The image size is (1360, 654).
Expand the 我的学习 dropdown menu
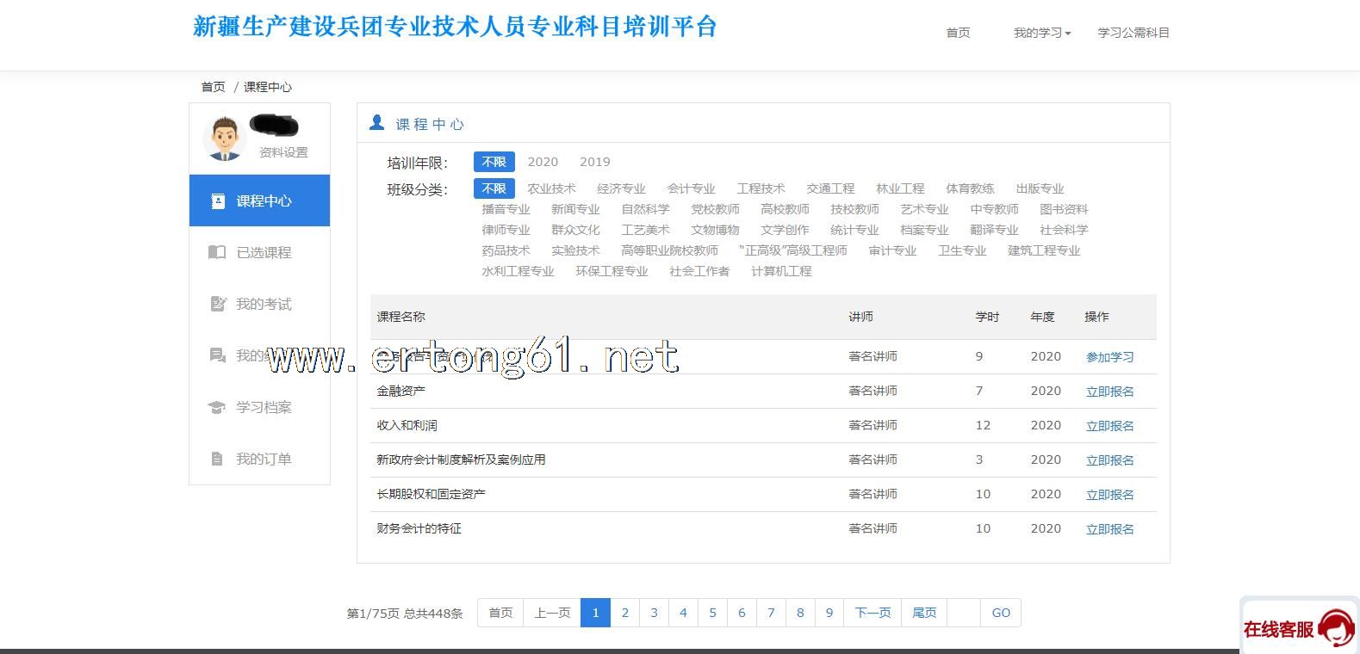point(1041,33)
